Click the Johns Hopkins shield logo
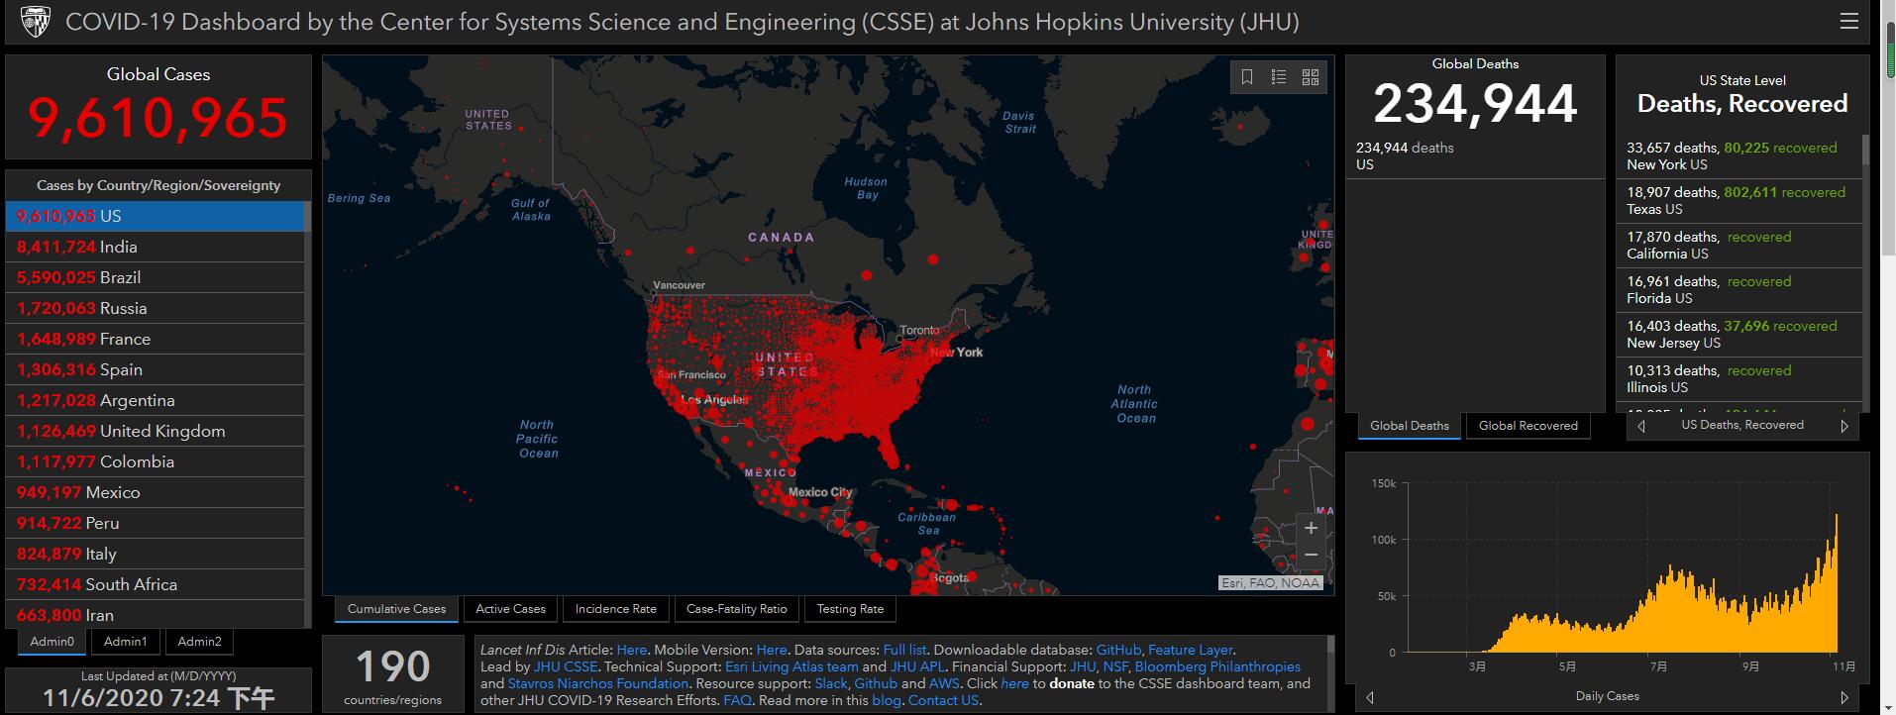 coord(36,21)
